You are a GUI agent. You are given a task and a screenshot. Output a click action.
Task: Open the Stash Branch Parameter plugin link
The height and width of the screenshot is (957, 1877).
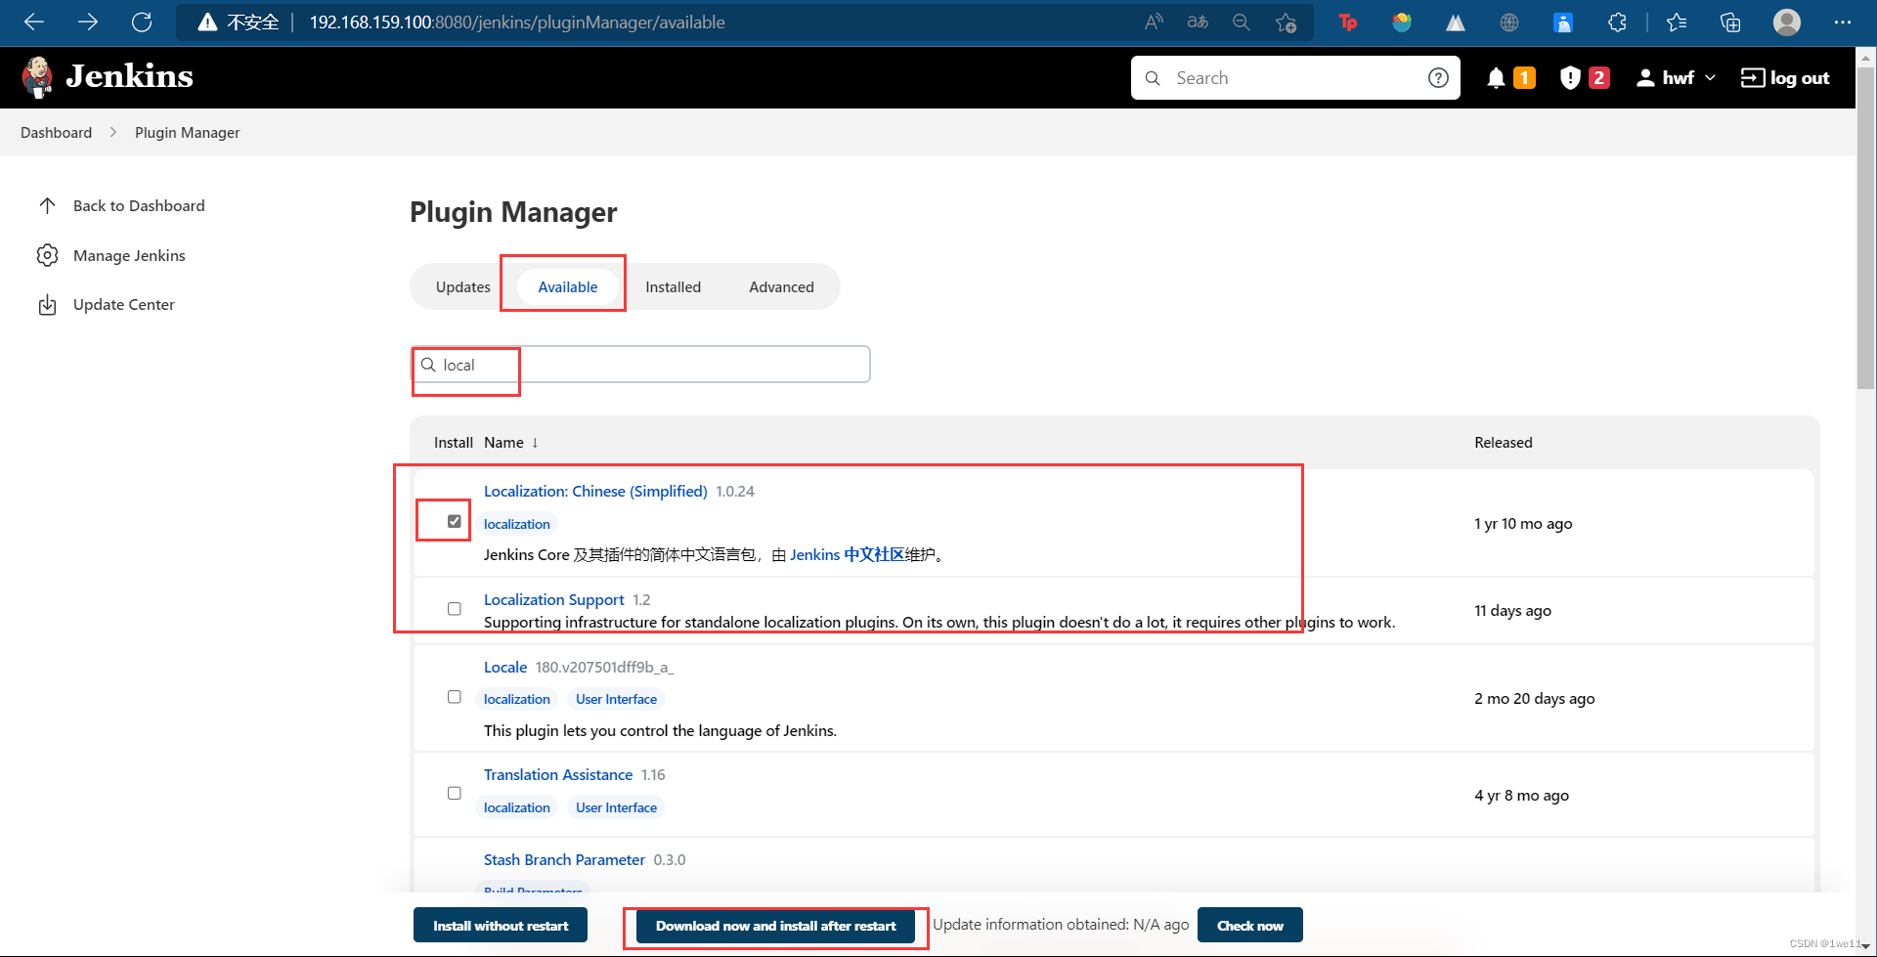[x=564, y=859]
